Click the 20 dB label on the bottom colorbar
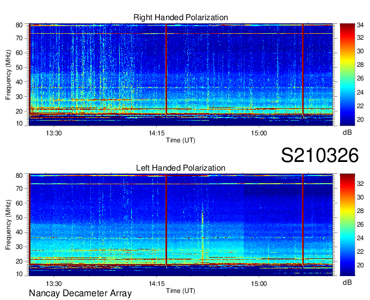This screenshot has height=300, width=370. pyautogui.click(x=360, y=265)
